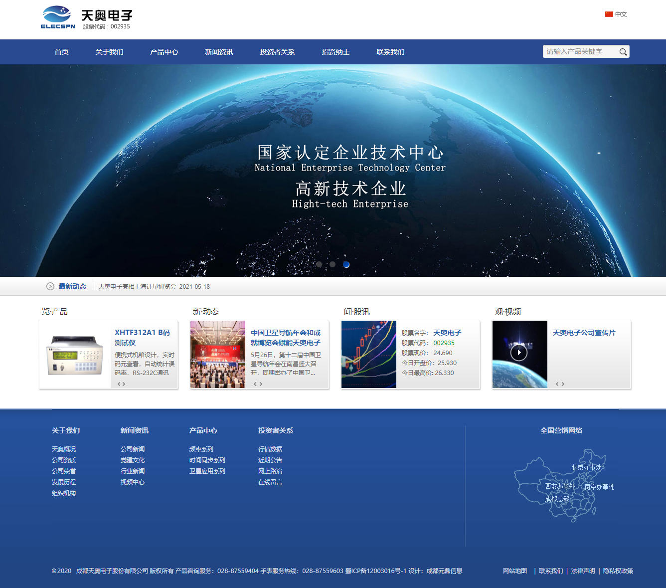This screenshot has height=588, width=666.
Task: Go to next item in 览·产品 card
Action: point(124,384)
